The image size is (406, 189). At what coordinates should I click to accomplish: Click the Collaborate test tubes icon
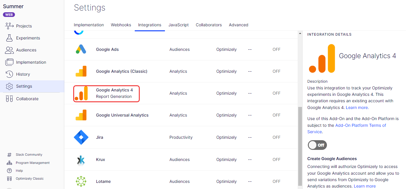click(x=9, y=99)
